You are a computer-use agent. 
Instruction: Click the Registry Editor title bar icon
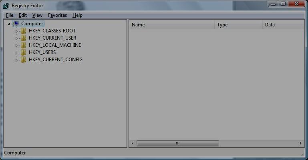point(6,6)
